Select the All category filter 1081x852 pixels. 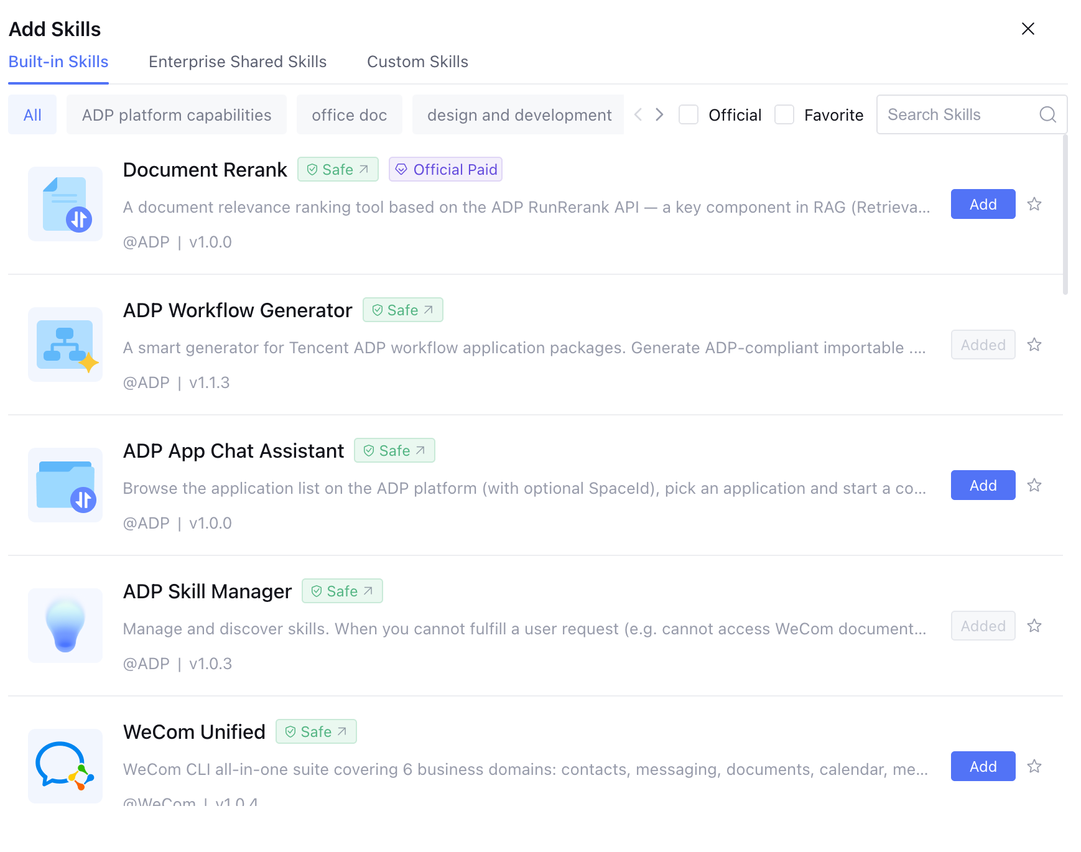32,114
